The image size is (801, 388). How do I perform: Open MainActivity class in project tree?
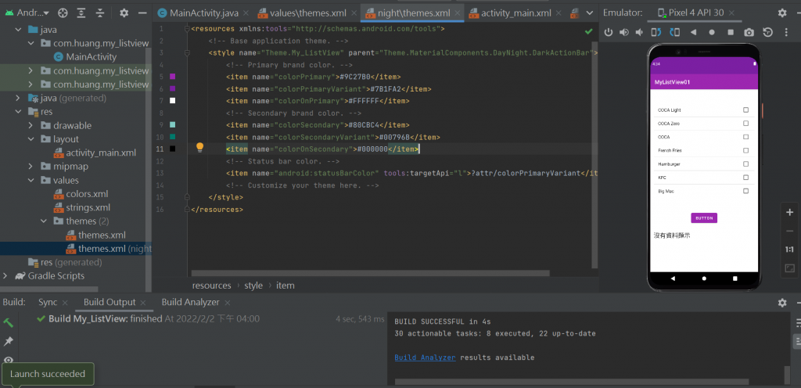point(91,56)
